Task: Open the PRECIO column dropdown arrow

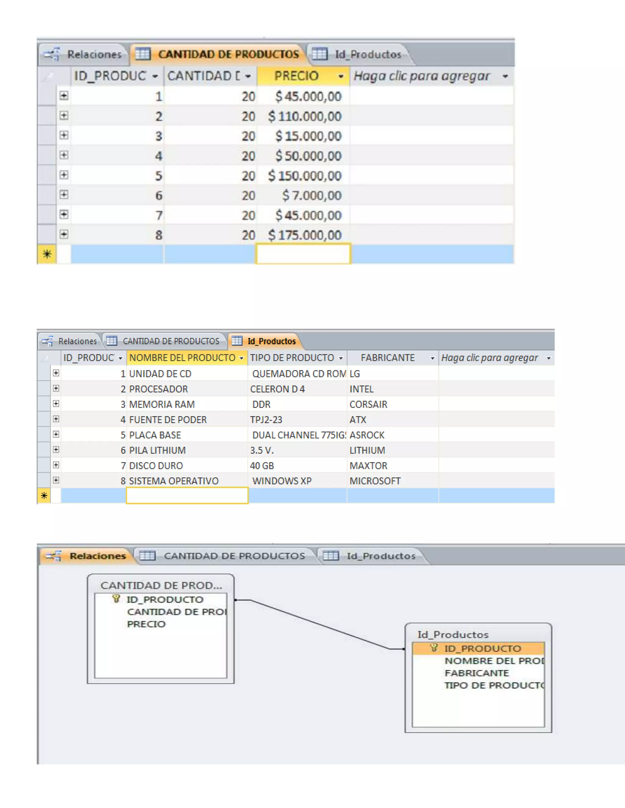Action: point(341,77)
